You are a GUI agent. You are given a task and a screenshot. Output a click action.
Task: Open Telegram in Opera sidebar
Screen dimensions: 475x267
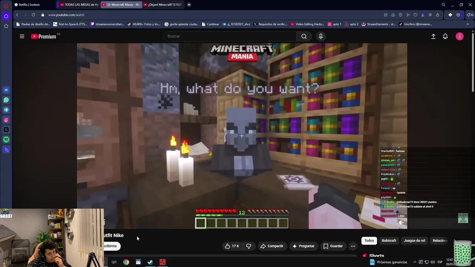point(6,110)
